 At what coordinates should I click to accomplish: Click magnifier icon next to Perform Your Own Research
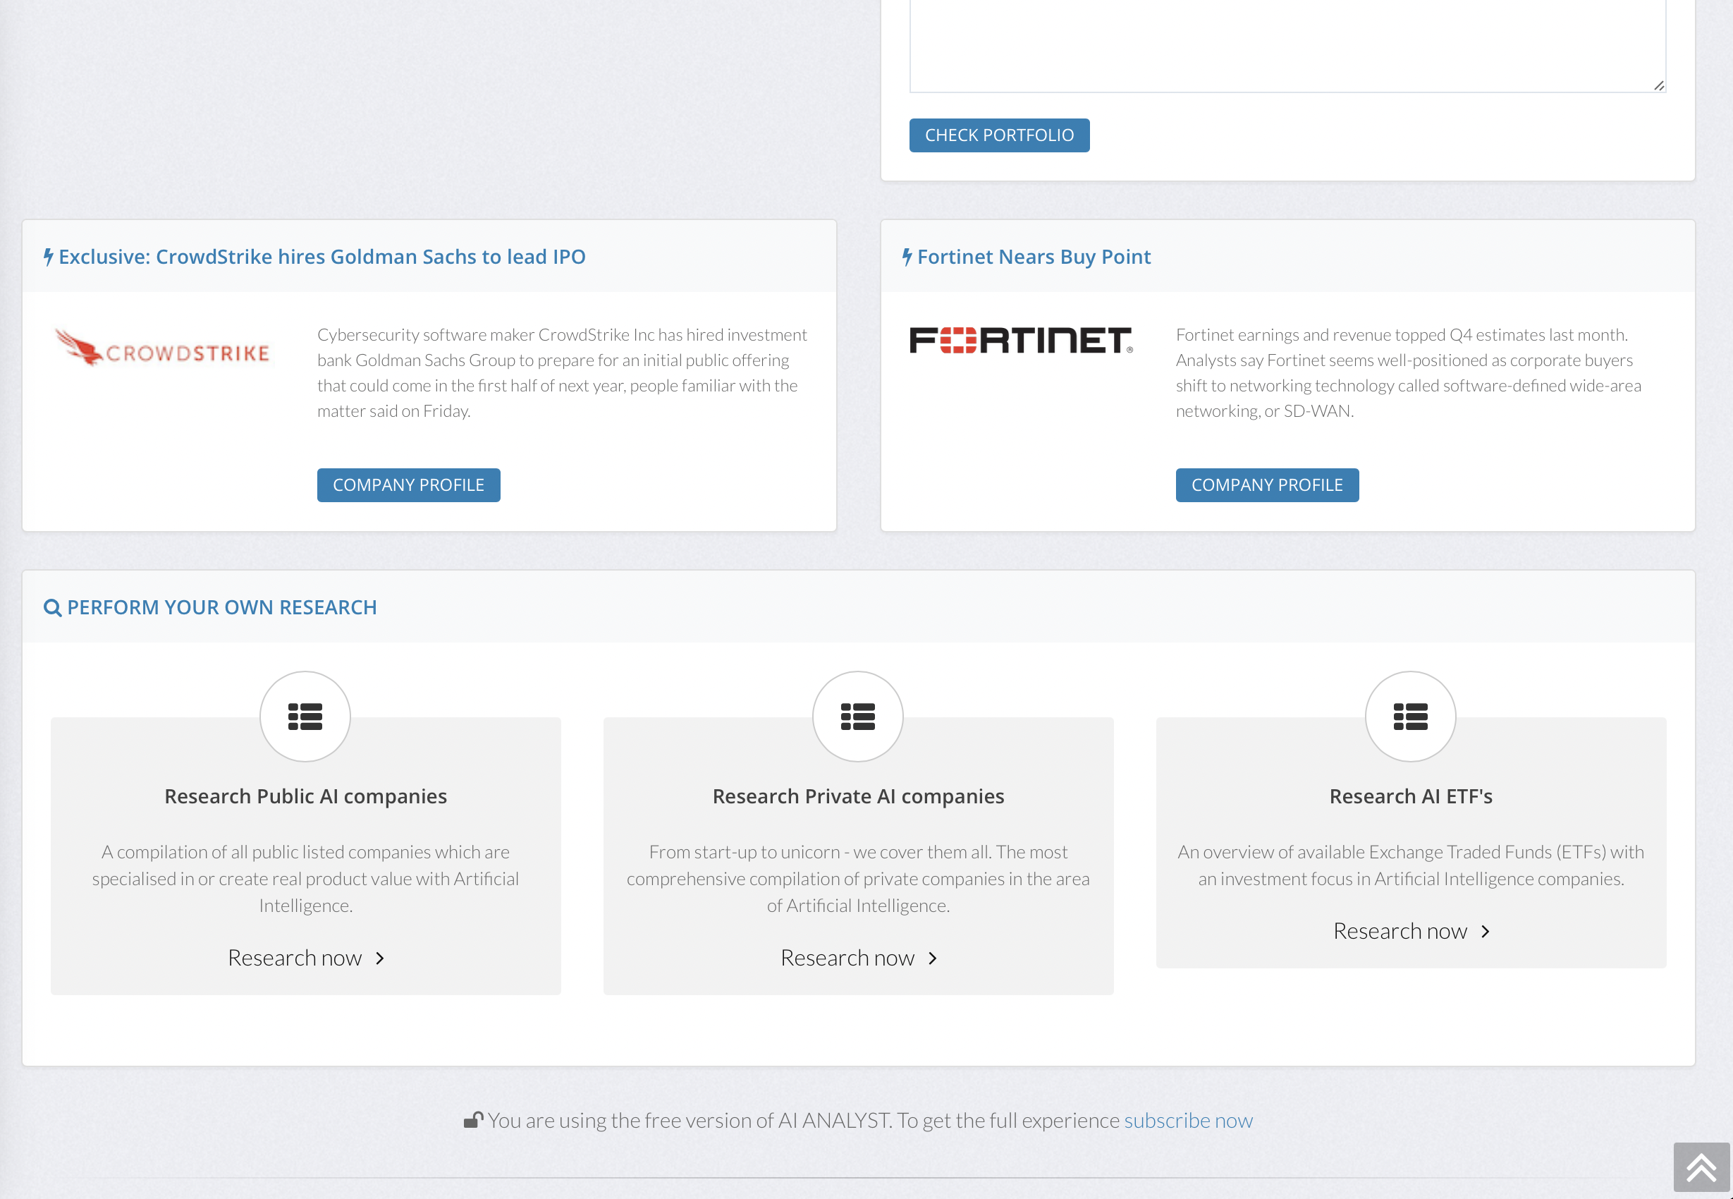click(53, 608)
